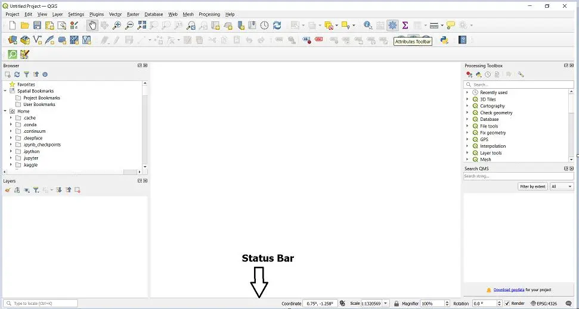Select the Zoom In magnifier tool

[x=117, y=26]
